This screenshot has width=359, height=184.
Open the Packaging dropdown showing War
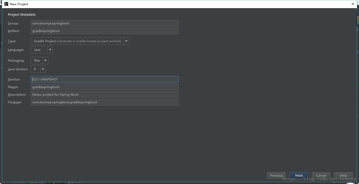pyautogui.click(x=39, y=61)
